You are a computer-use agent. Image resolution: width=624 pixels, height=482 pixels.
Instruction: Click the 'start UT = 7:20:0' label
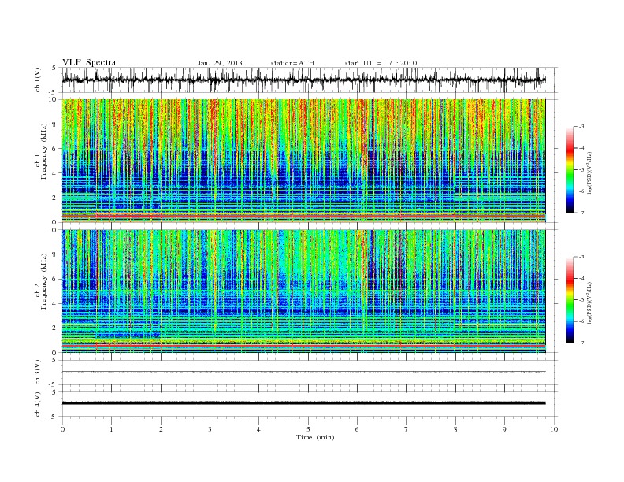(x=381, y=63)
